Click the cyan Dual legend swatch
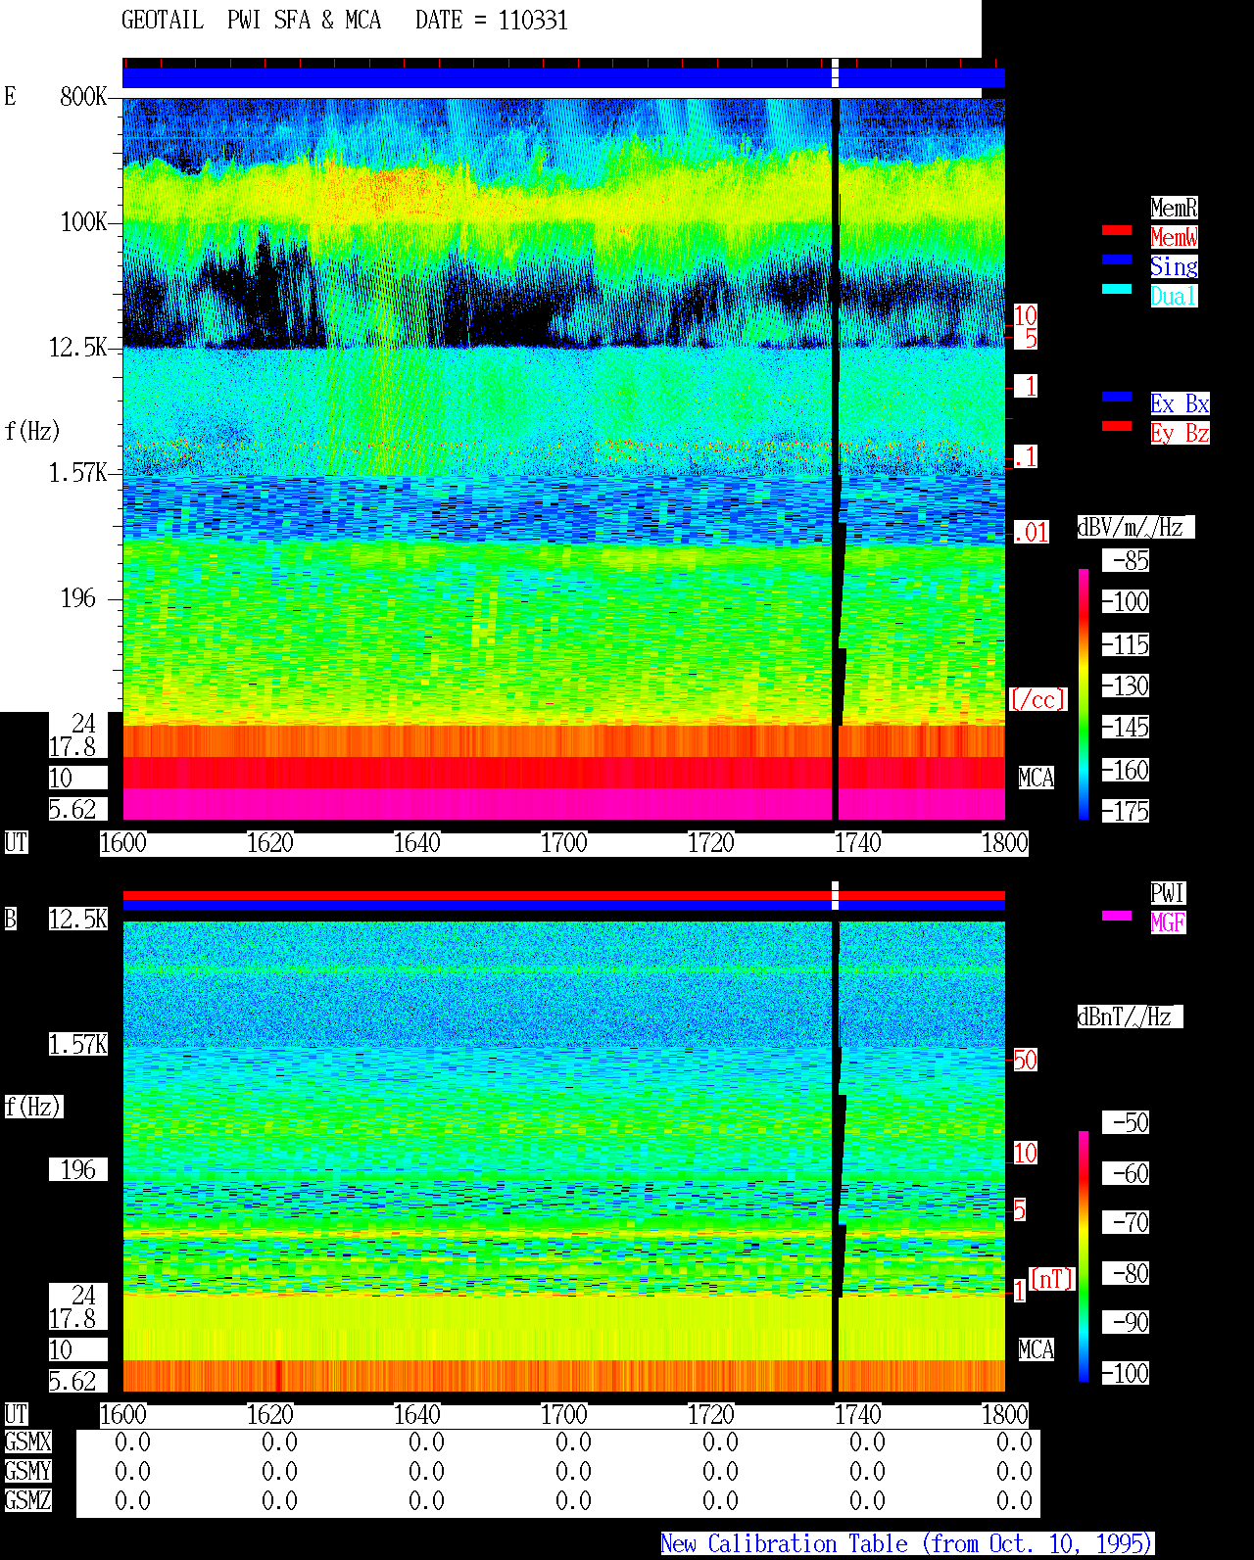Viewport: 1254px width, 1560px height. [1117, 289]
